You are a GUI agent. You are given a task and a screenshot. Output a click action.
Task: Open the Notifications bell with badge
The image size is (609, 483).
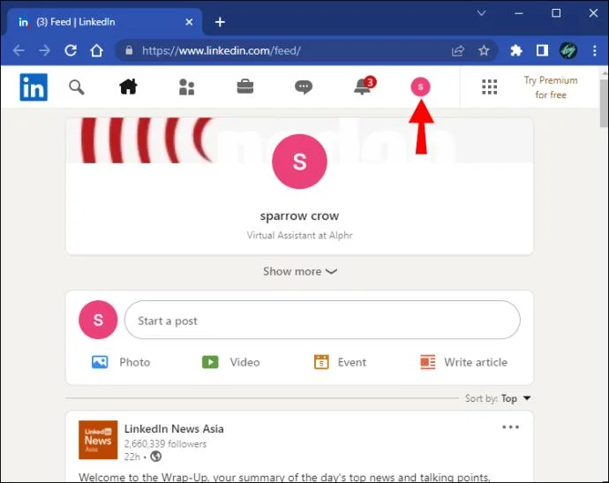click(365, 86)
